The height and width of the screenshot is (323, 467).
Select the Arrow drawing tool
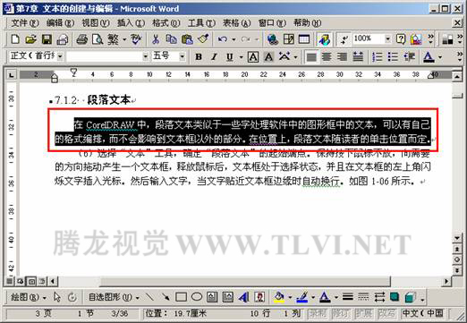point(166,297)
